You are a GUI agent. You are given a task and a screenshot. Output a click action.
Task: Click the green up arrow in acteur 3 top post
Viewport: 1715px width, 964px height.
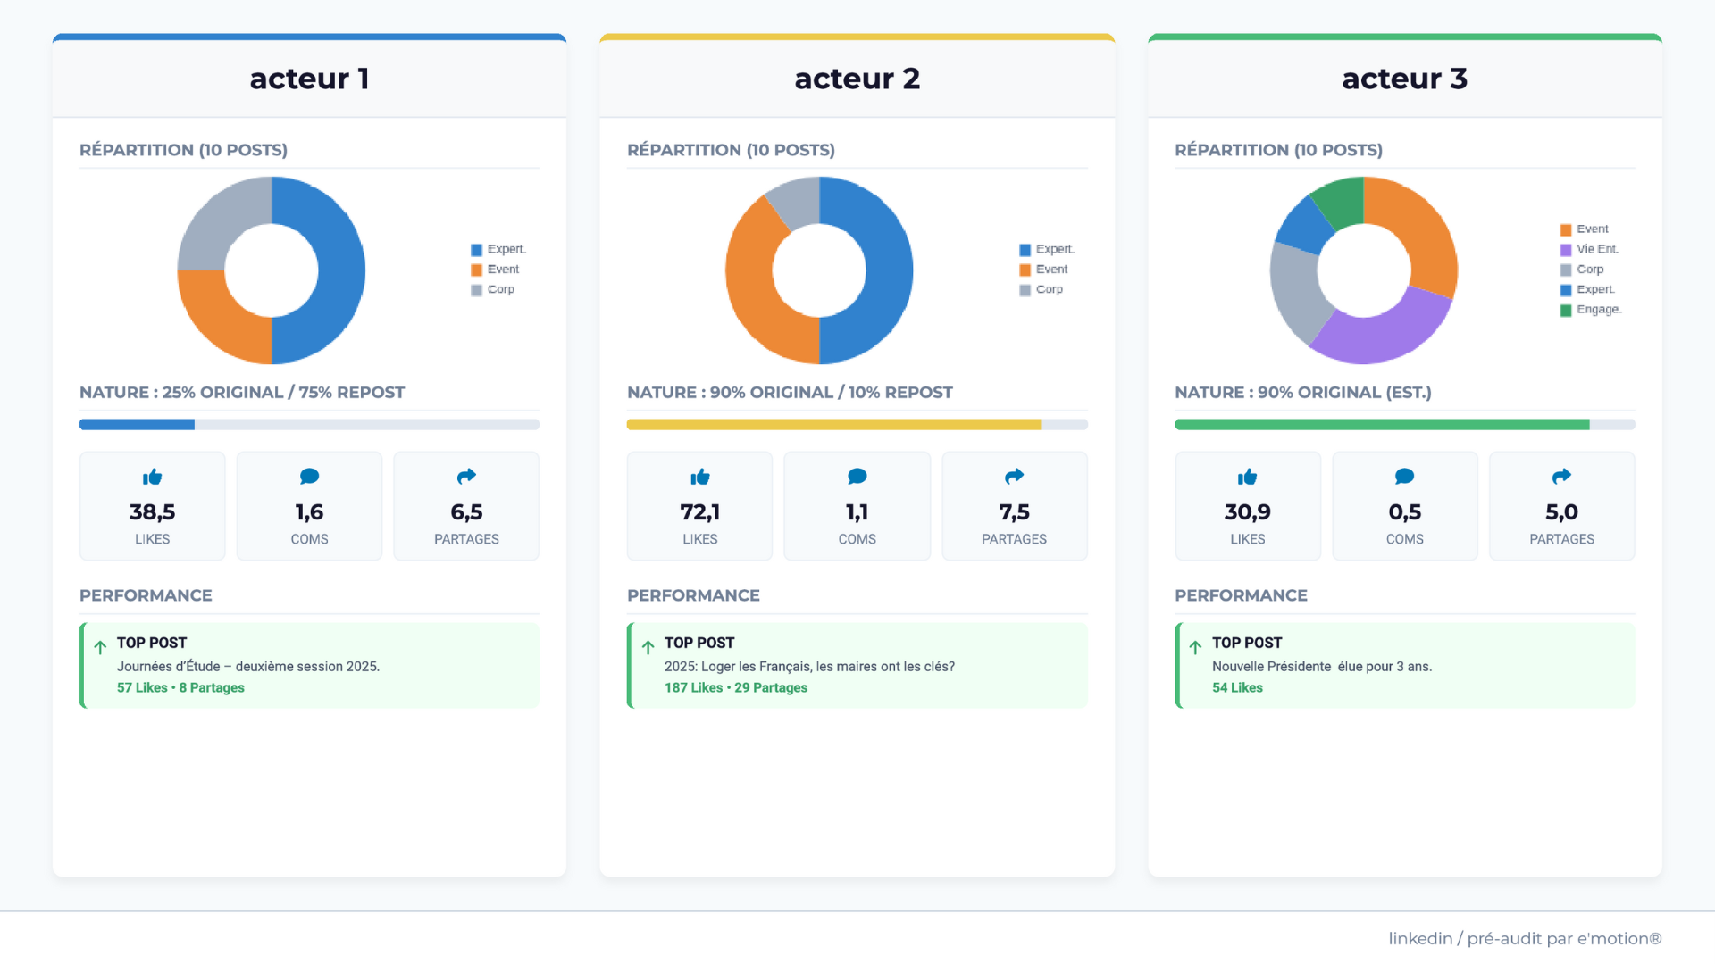[x=1195, y=647]
